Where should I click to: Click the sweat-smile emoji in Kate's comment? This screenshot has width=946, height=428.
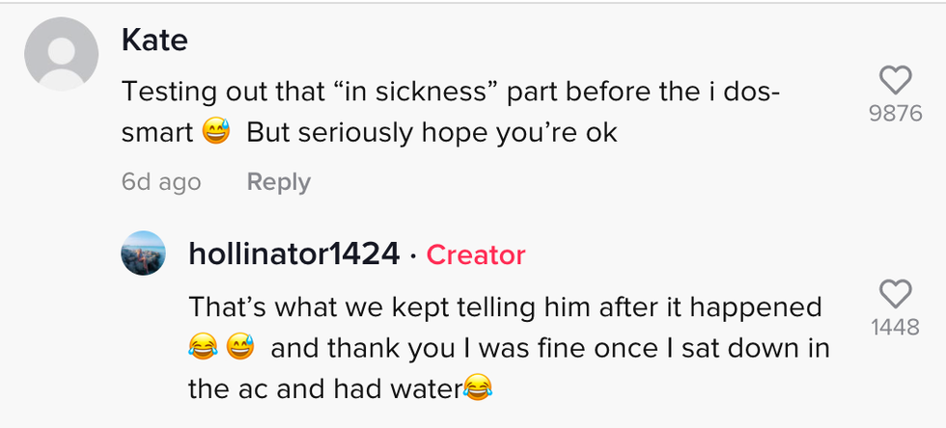(216, 133)
